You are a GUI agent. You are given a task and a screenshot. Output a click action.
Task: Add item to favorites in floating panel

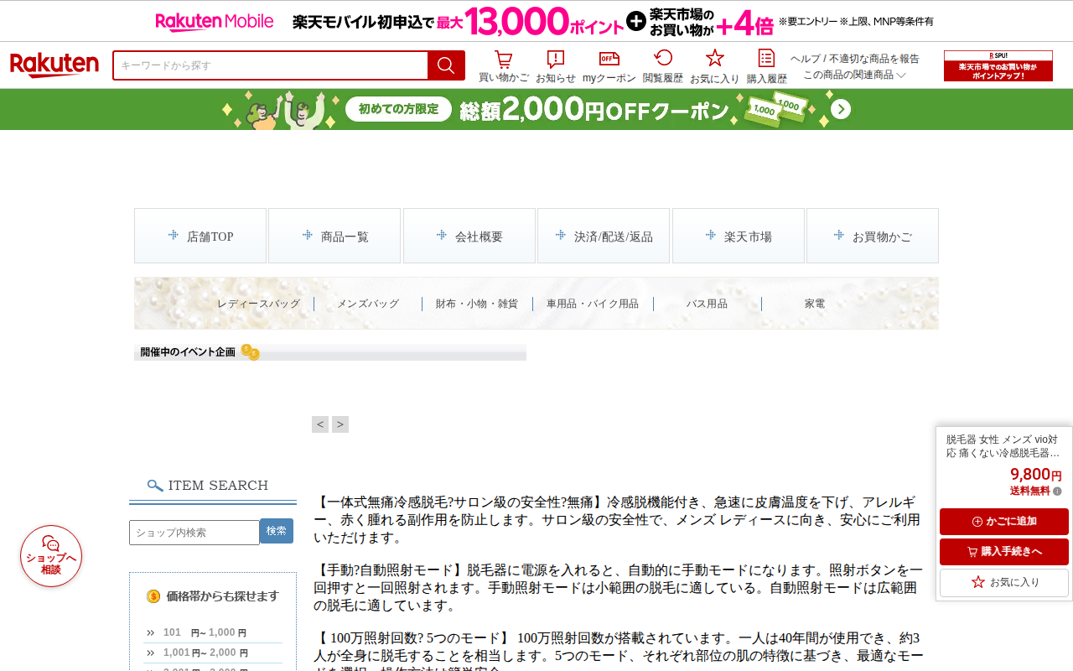1004,582
